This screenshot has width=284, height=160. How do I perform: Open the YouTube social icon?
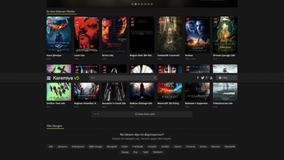pos(211,78)
